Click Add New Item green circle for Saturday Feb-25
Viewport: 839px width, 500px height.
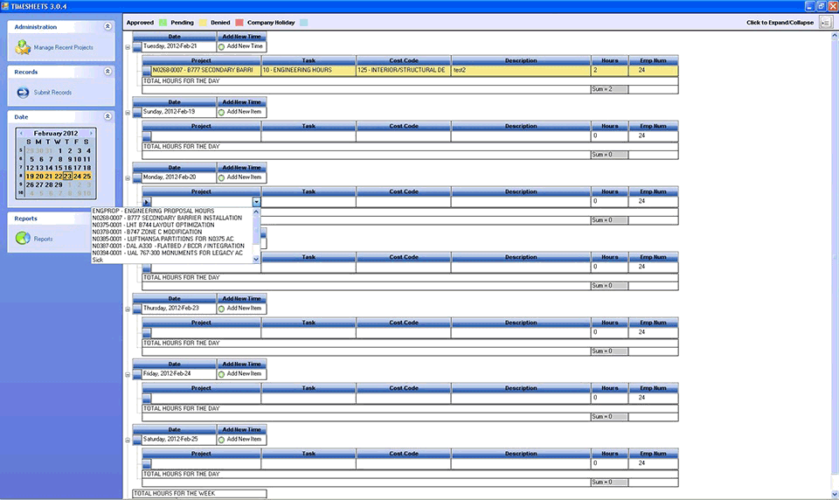coord(221,440)
